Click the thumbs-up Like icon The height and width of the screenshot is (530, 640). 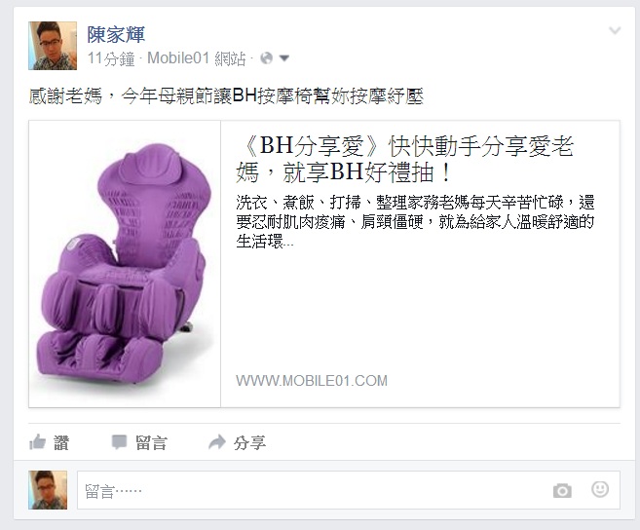(38, 442)
